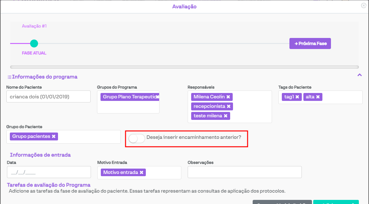
Task: Remove the Milena Ceolin responsible tag
Action: 228,97
